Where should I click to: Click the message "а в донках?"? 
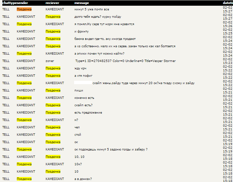click(83, 179)
